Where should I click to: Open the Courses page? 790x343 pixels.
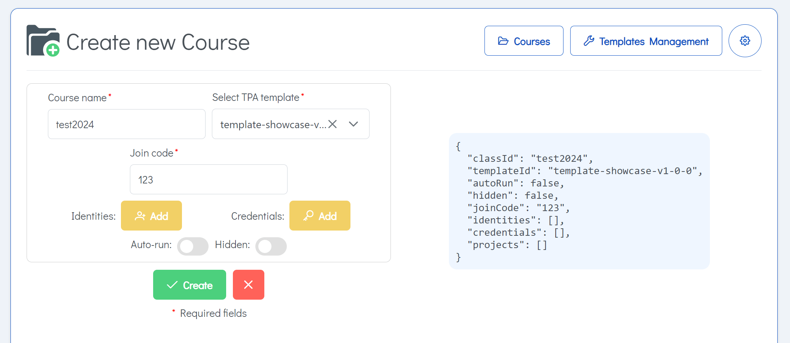click(x=524, y=41)
